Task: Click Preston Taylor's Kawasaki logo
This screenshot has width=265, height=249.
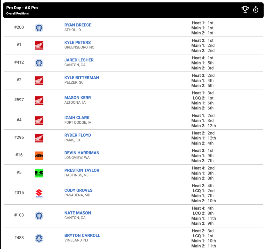Action: coord(39,173)
